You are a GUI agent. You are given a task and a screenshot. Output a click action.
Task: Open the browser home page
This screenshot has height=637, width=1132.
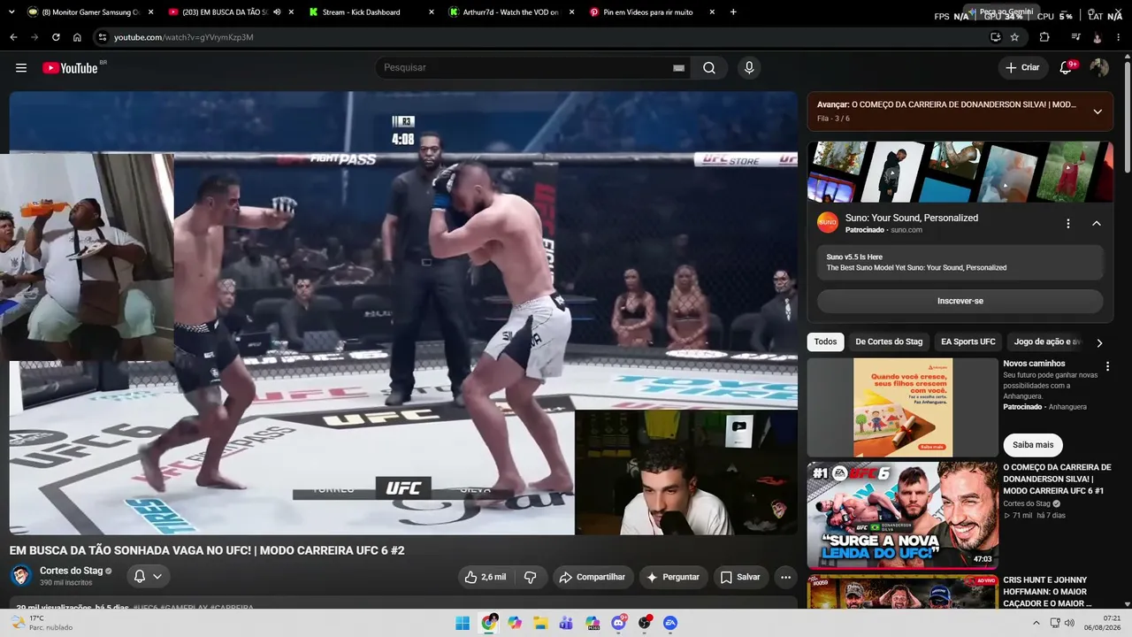pos(77,37)
